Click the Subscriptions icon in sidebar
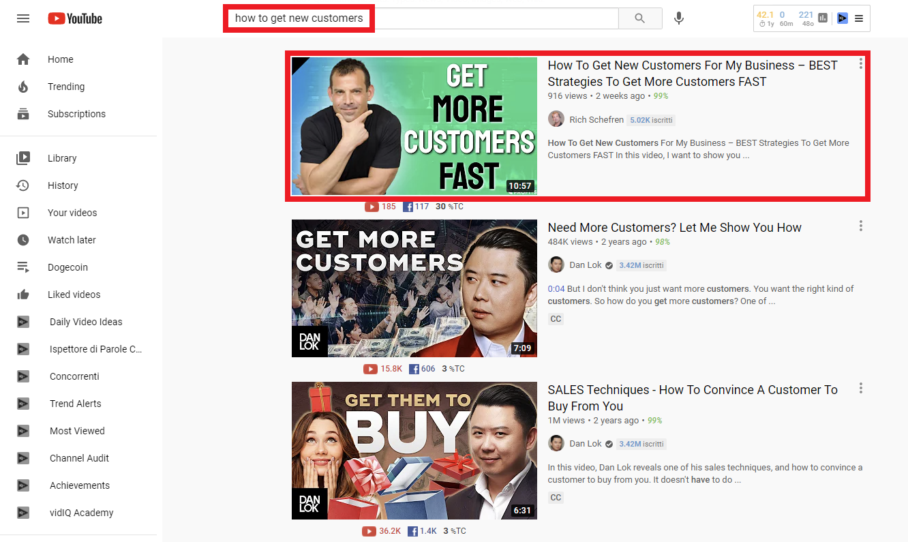 23,114
